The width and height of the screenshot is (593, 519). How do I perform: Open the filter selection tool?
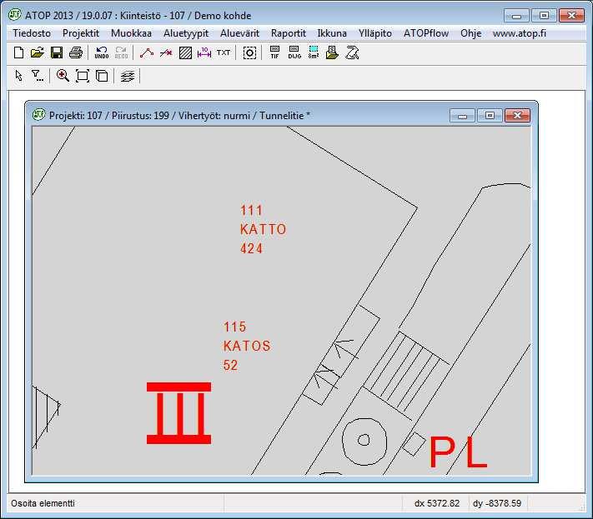pos(37,76)
